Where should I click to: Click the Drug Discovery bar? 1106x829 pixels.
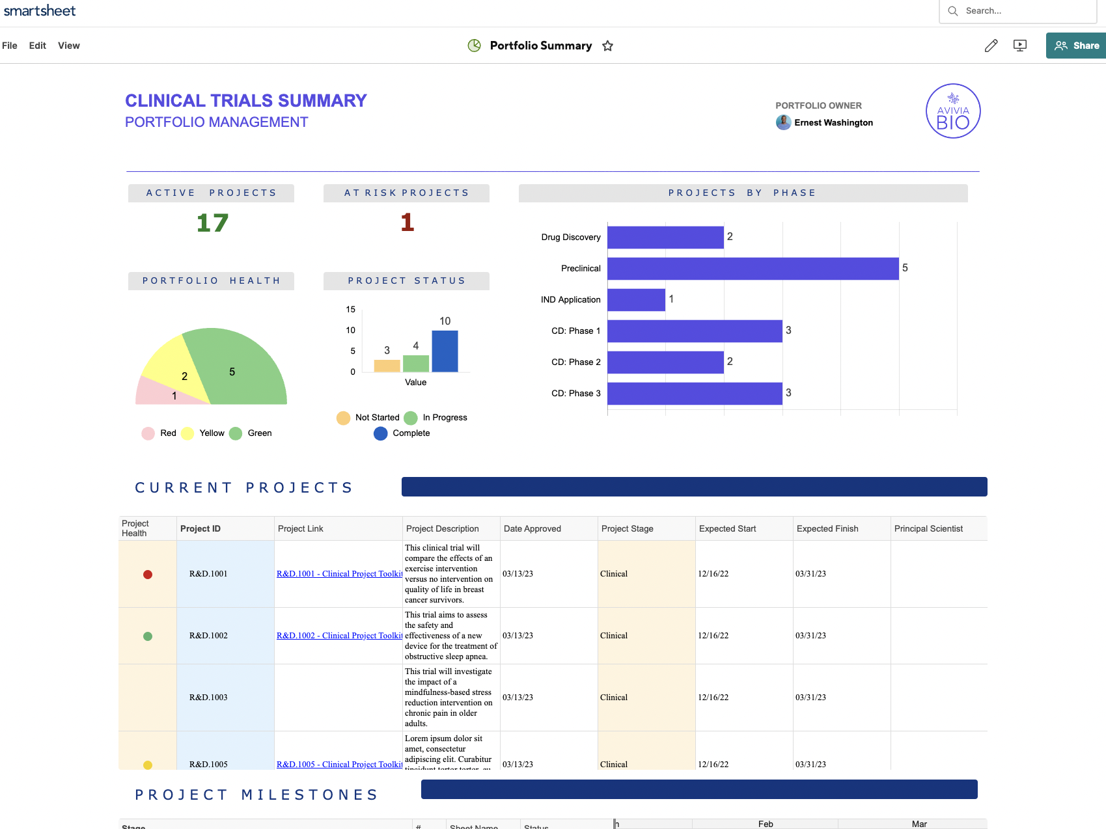coord(665,238)
